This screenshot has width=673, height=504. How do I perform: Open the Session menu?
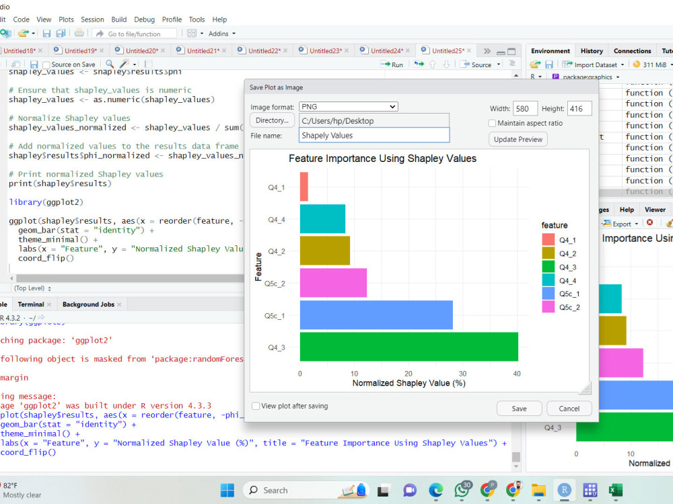point(92,19)
